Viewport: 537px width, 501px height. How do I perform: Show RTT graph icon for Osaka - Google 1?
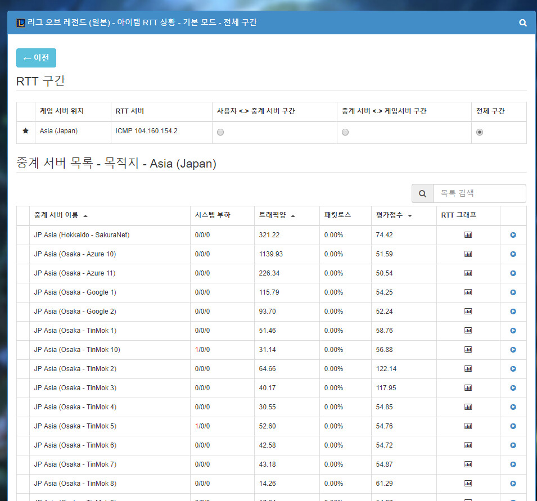(468, 292)
